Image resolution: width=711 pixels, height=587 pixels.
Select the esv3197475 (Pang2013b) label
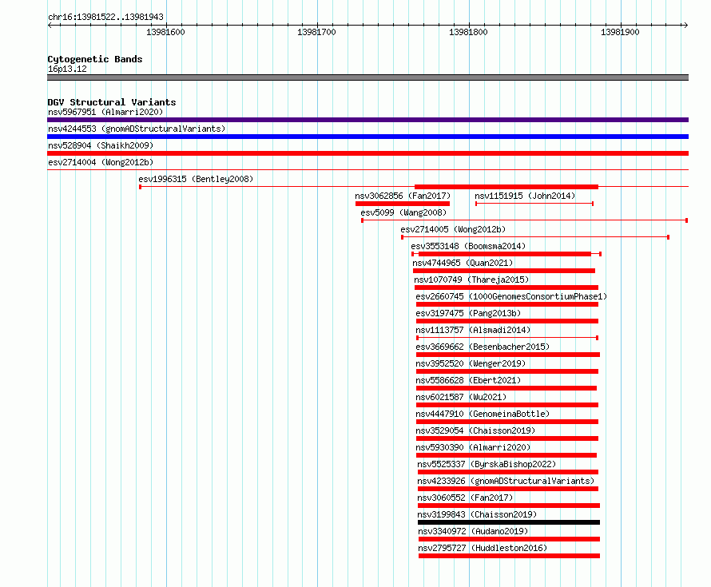tap(468, 313)
